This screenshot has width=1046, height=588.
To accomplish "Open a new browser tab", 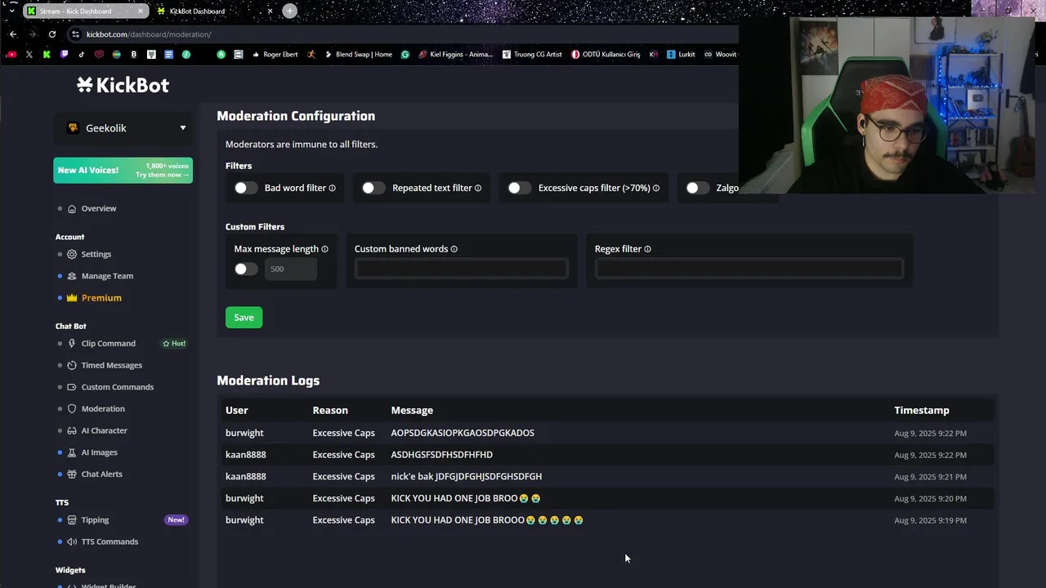I will click(x=289, y=11).
